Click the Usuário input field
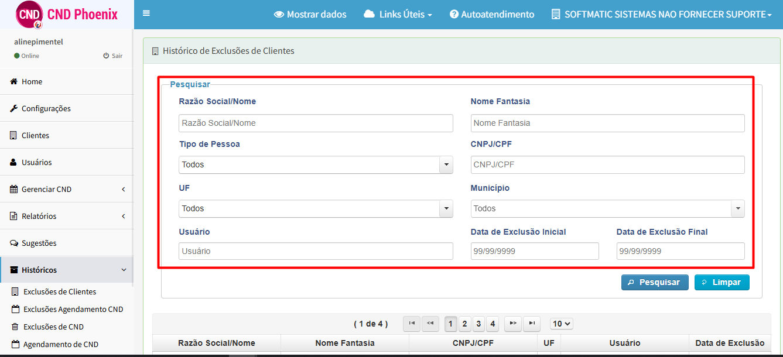 tap(316, 251)
